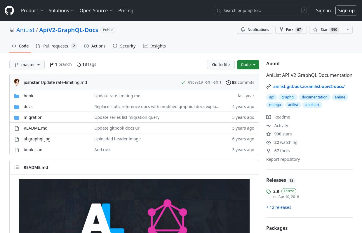362x233 pixels.
Task: Open the ApiV2-GraphQL-Docs repository link
Action: point(69,30)
